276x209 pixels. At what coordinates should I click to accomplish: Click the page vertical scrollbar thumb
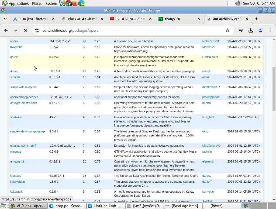click(274, 89)
